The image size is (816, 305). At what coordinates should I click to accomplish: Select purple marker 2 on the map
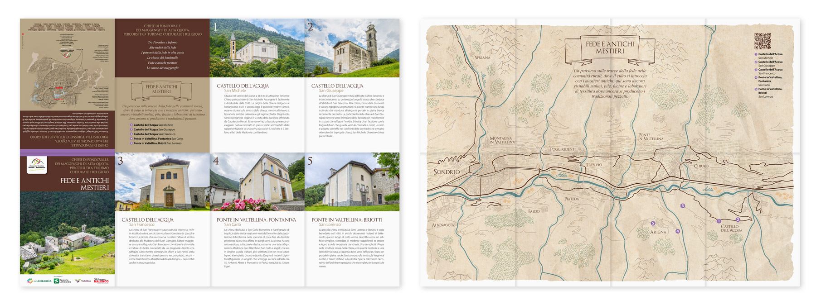click(738, 220)
